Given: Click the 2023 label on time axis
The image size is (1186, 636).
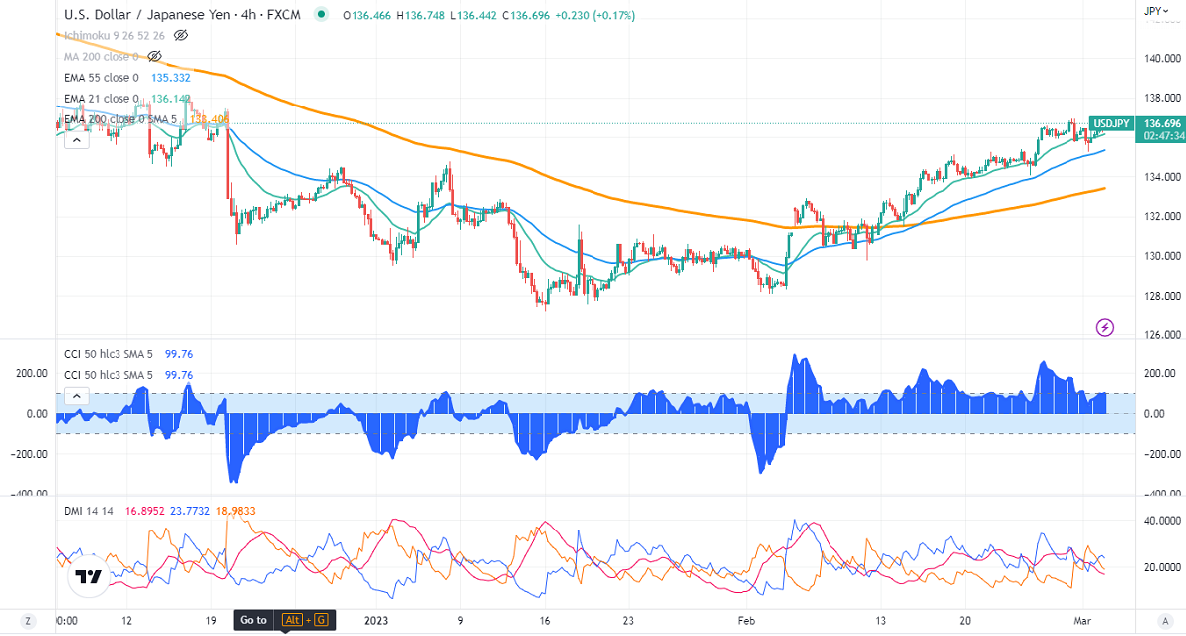Looking at the screenshot, I should [x=374, y=620].
